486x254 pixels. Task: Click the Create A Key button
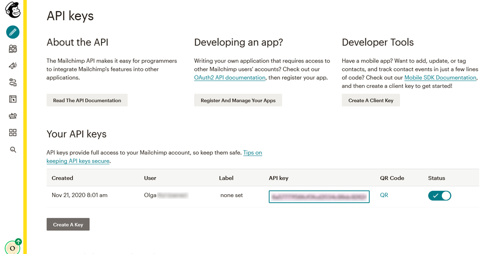click(68, 225)
